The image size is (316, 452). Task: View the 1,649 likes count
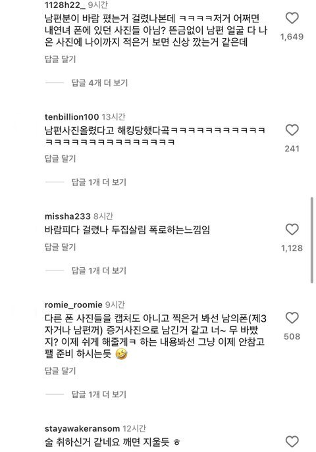coord(292,37)
